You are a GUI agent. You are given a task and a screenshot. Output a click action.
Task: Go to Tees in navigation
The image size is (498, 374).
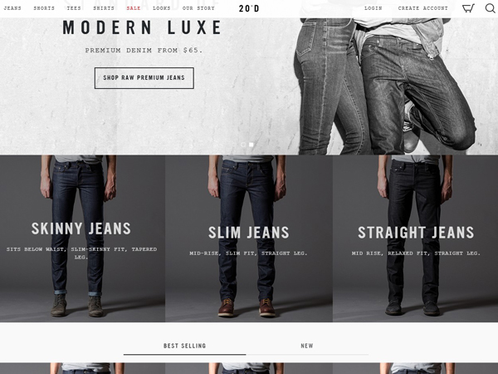pos(74,8)
